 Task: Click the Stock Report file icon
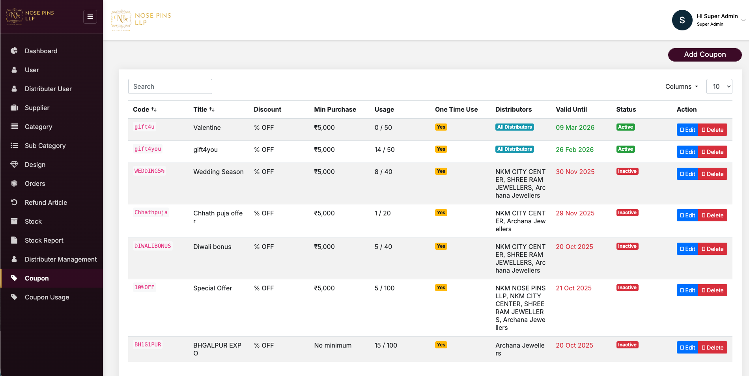click(x=14, y=240)
